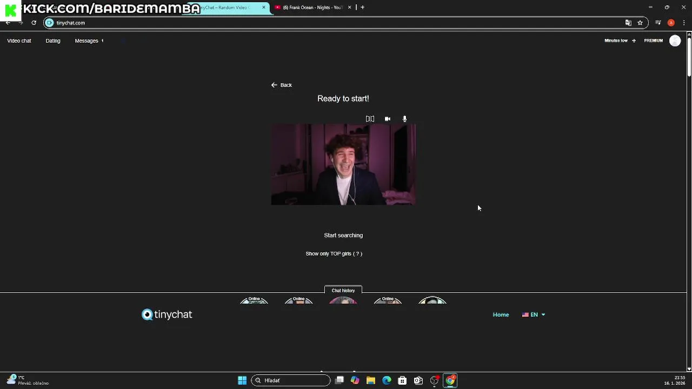This screenshot has height=389, width=692.
Task: Open the weather widget on the taskbar
Action: pyautogui.click(x=28, y=380)
